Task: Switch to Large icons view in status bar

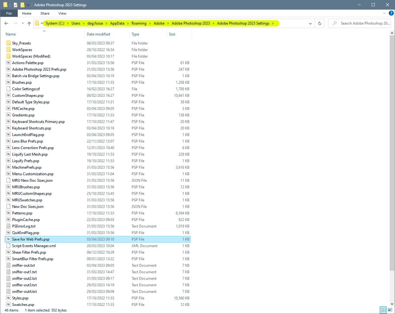Action: (x=390, y=310)
